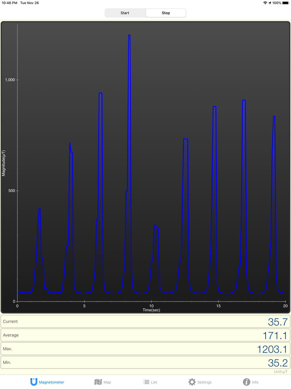
Task: Open the Info icon
Action: (x=246, y=382)
